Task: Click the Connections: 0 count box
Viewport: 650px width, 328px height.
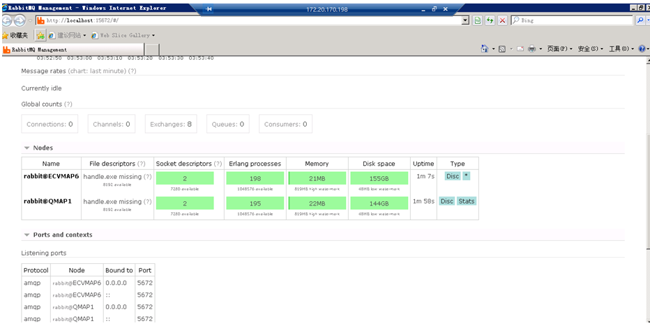Action: (50, 124)
